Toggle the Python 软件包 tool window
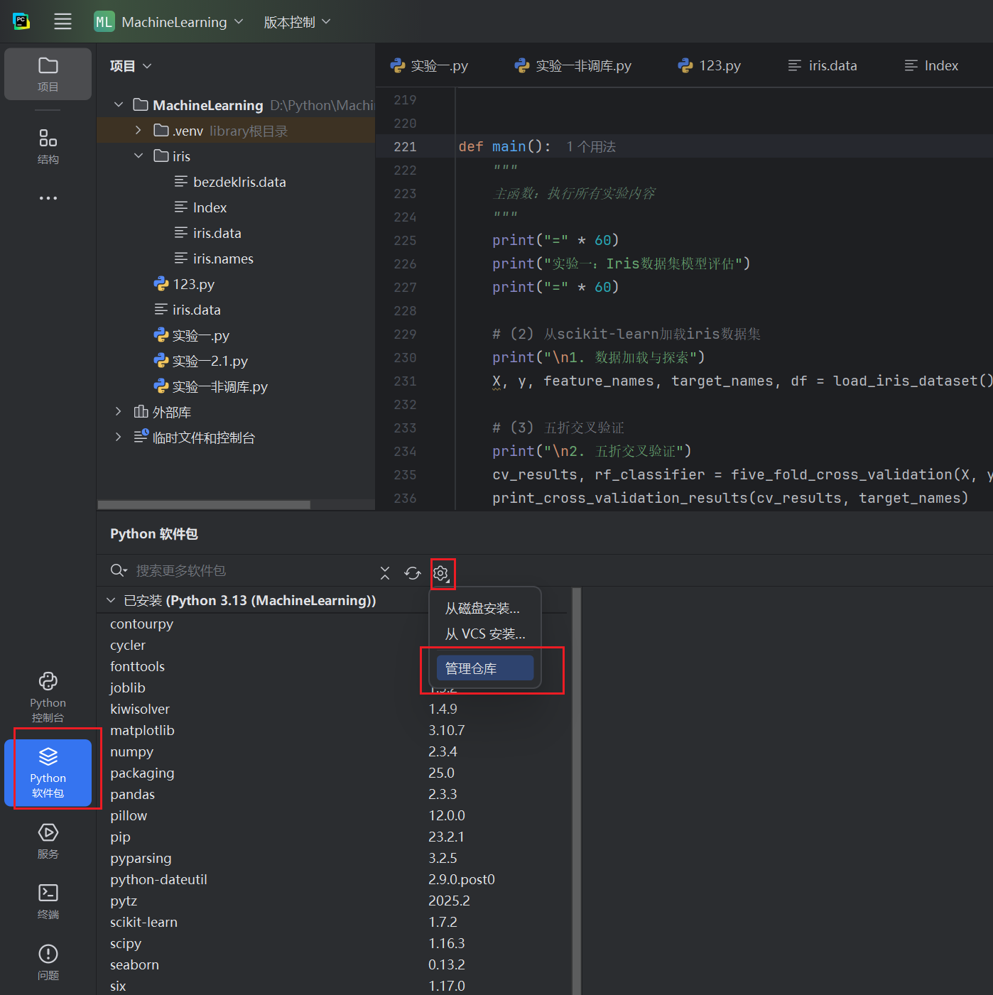 (48, 773)
